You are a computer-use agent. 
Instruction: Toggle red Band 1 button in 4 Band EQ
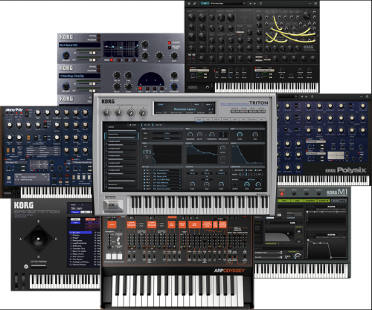pyautogui.click(x=112, y=60)
